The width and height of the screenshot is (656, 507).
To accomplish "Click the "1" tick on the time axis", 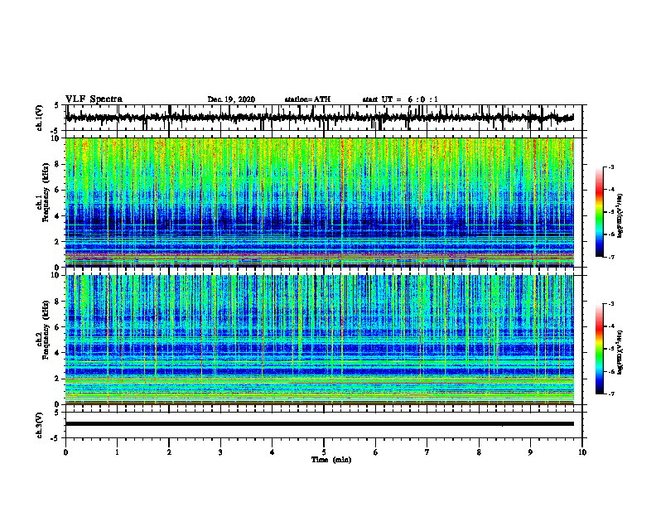I will tap(117, 452).
